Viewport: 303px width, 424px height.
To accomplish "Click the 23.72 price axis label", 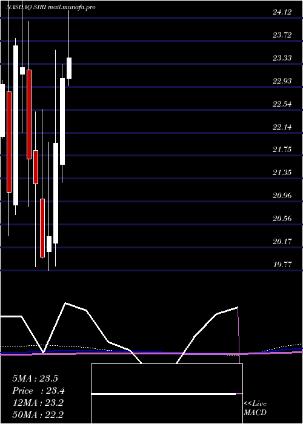I will point(282,35).
